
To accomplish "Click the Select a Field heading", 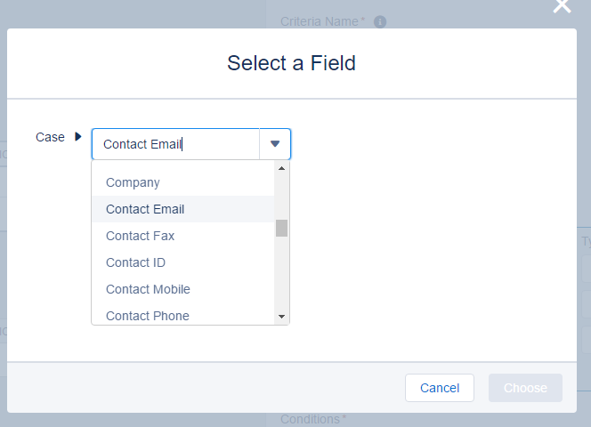I will (x=291, y=63).
